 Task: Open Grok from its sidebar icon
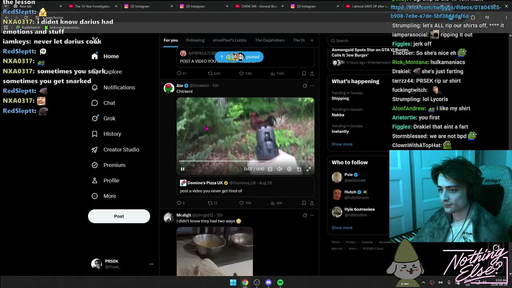pyautogui.click(x=95, y=118)
